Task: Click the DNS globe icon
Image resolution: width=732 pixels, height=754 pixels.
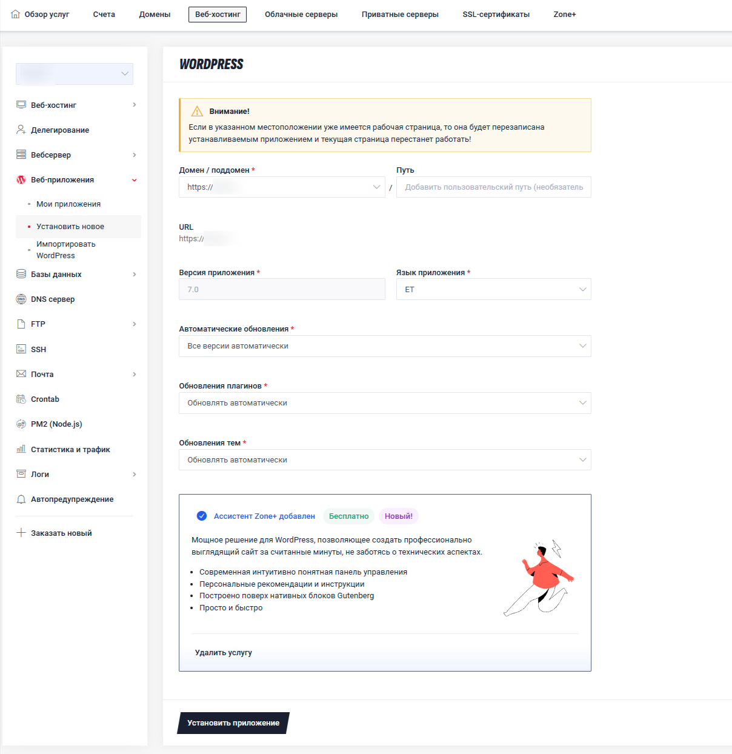Action: 21,299
